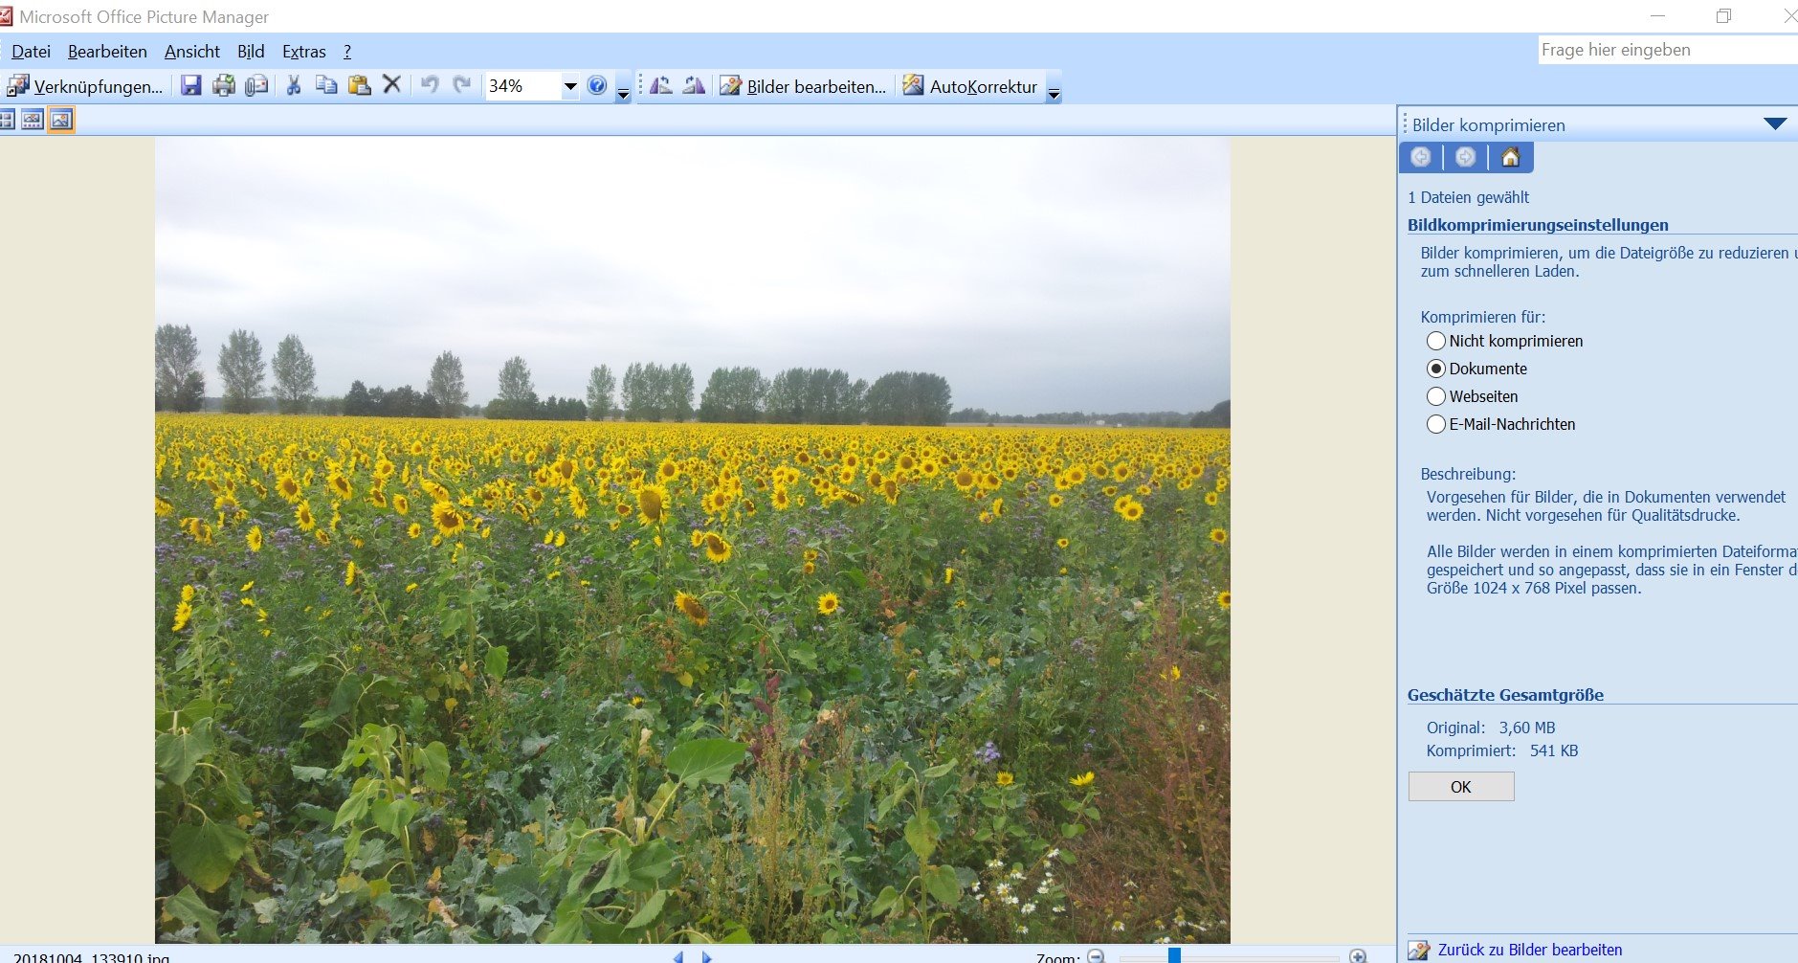Go to task pane home icon
Image resolution: width=1798 pixels, height=963 pixels.
pyautogui.click(x=1510, y=157)
